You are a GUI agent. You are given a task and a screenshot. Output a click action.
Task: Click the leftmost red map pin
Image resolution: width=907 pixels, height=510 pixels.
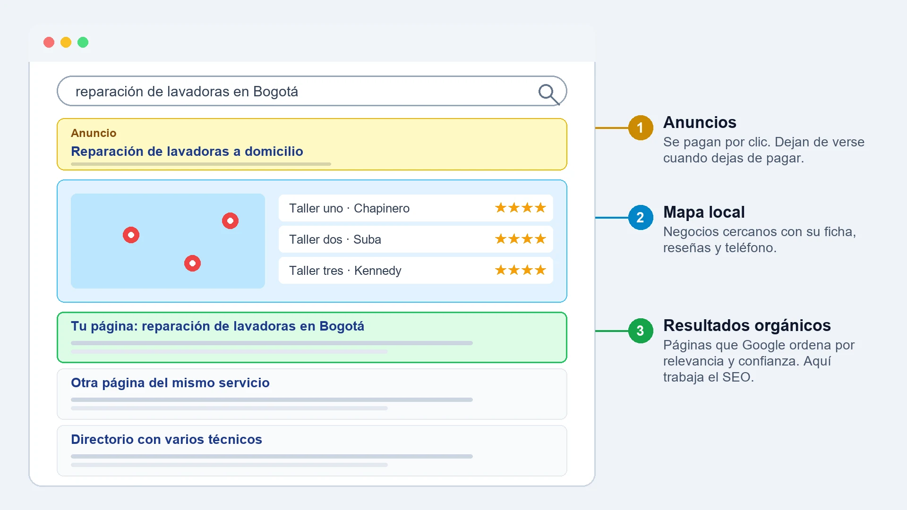[131, 235]
